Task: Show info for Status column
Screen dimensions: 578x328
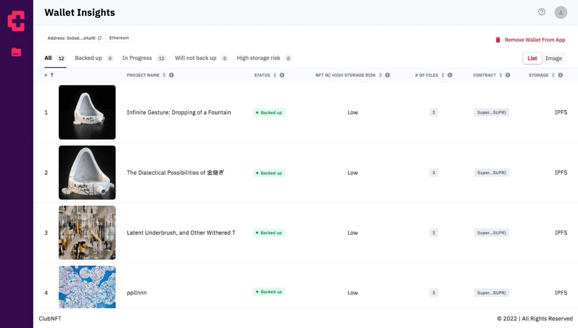Action: click(282, 75)
